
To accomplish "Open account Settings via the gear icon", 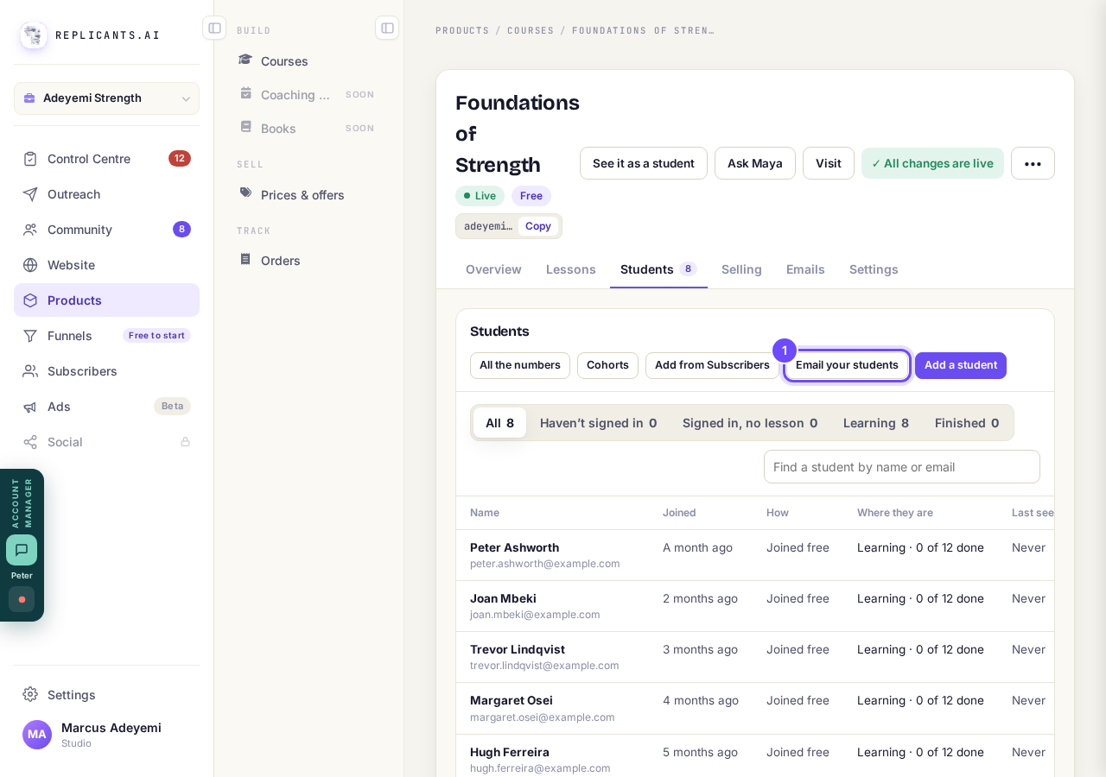I will pos(30,694).
